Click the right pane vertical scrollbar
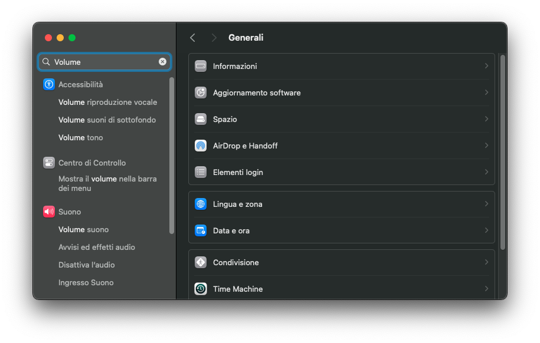The height and width of the screenshot is (343, 540). (502, 152)
